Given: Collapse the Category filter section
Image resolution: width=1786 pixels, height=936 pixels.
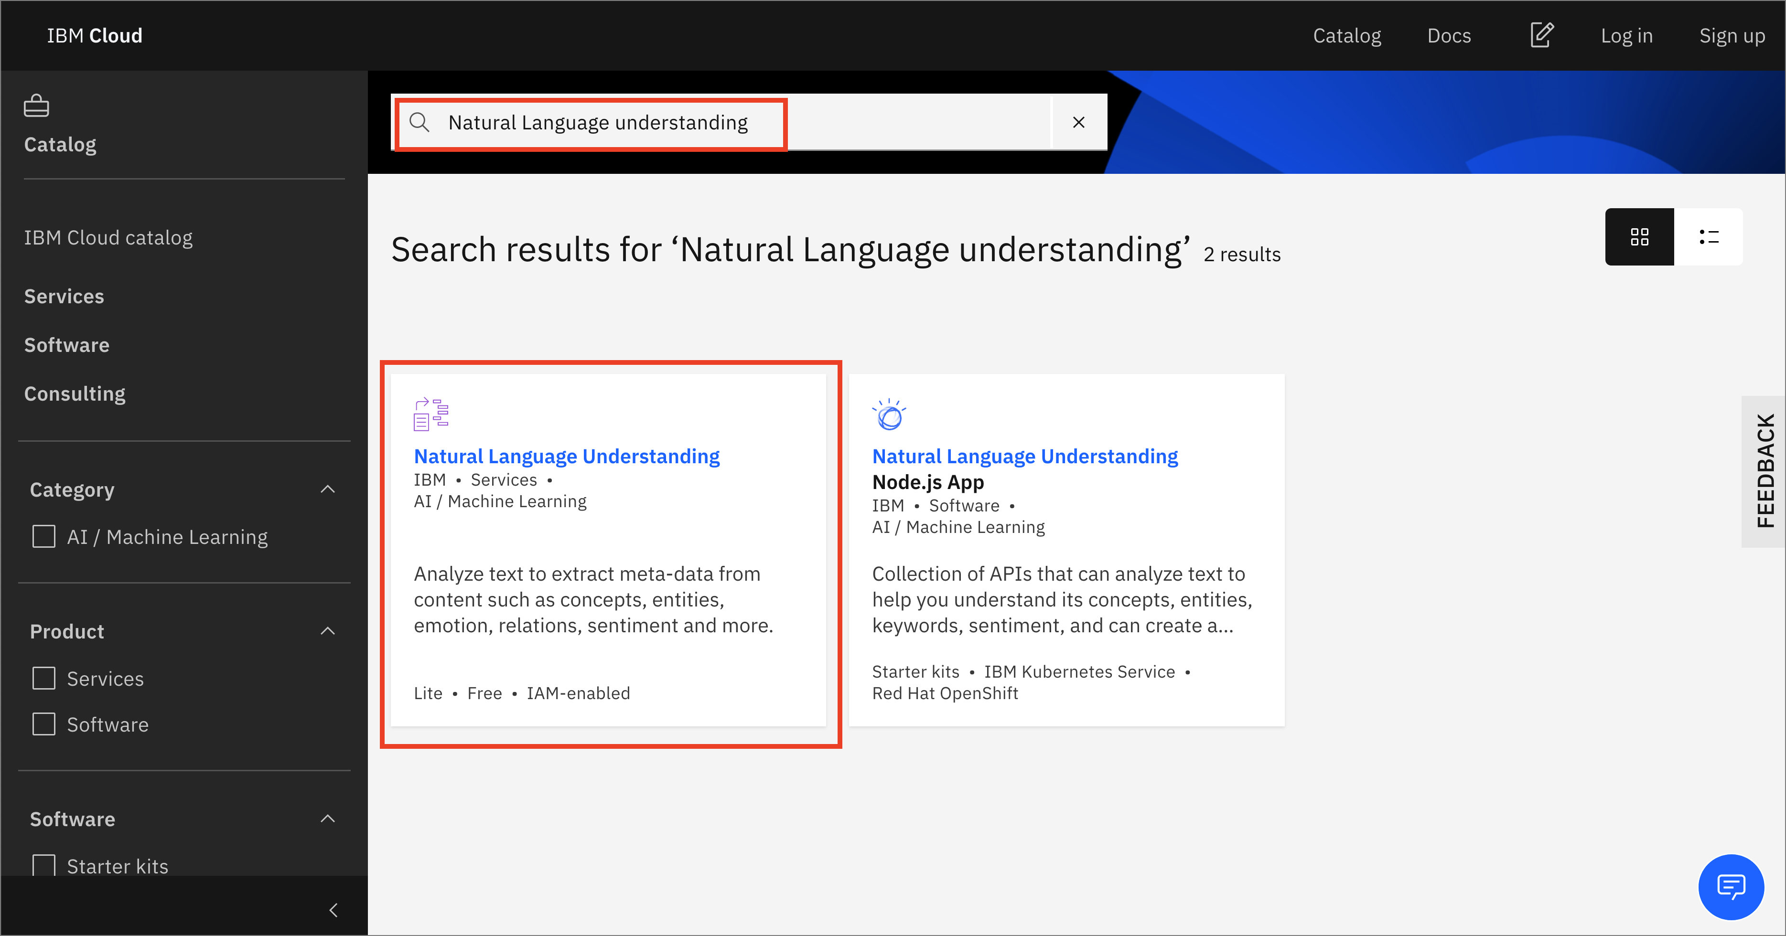Looking at the screenshot, I should [x=328, y=489].
